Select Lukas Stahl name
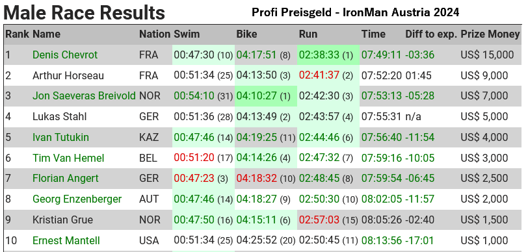528x252 pixels. pyautogui.click(x=59, y=117)
